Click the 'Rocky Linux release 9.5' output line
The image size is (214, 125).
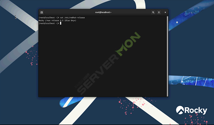click(x=57, y=21)
